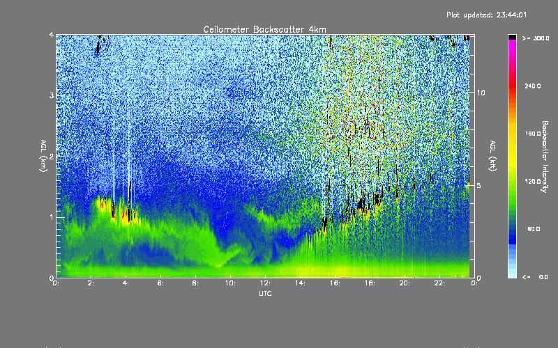Click the '1' tick on AGL km axis
The image size is (558, 348).
click(x=52, y=217)
